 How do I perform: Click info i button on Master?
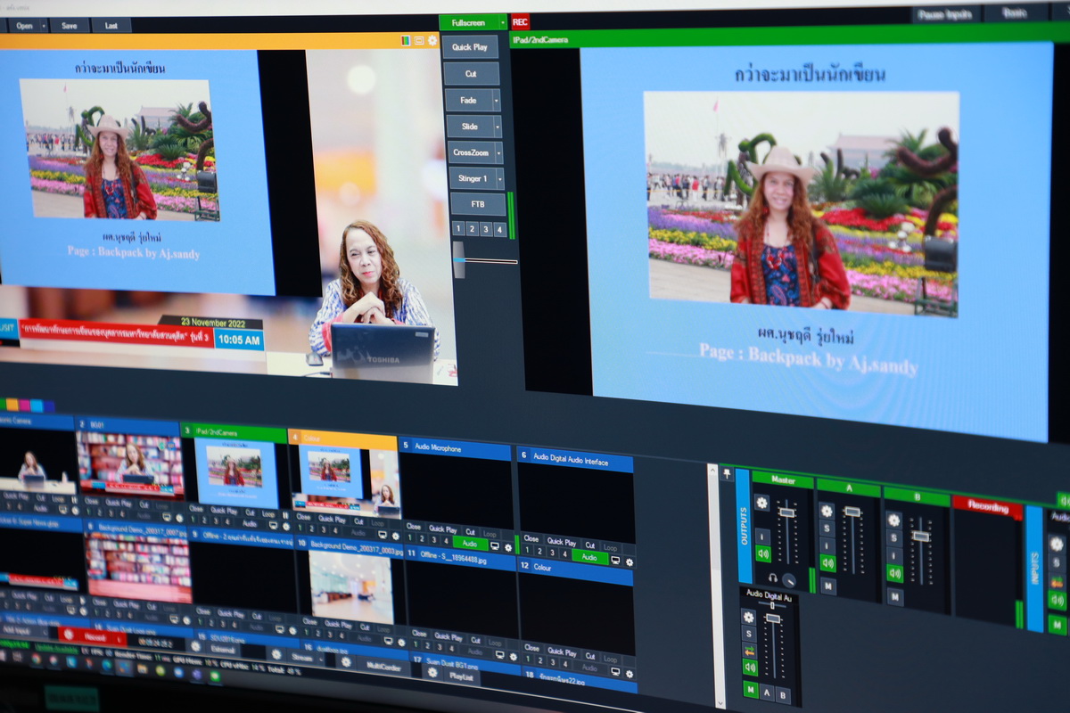pyautogui.click(x=762, y=537)
